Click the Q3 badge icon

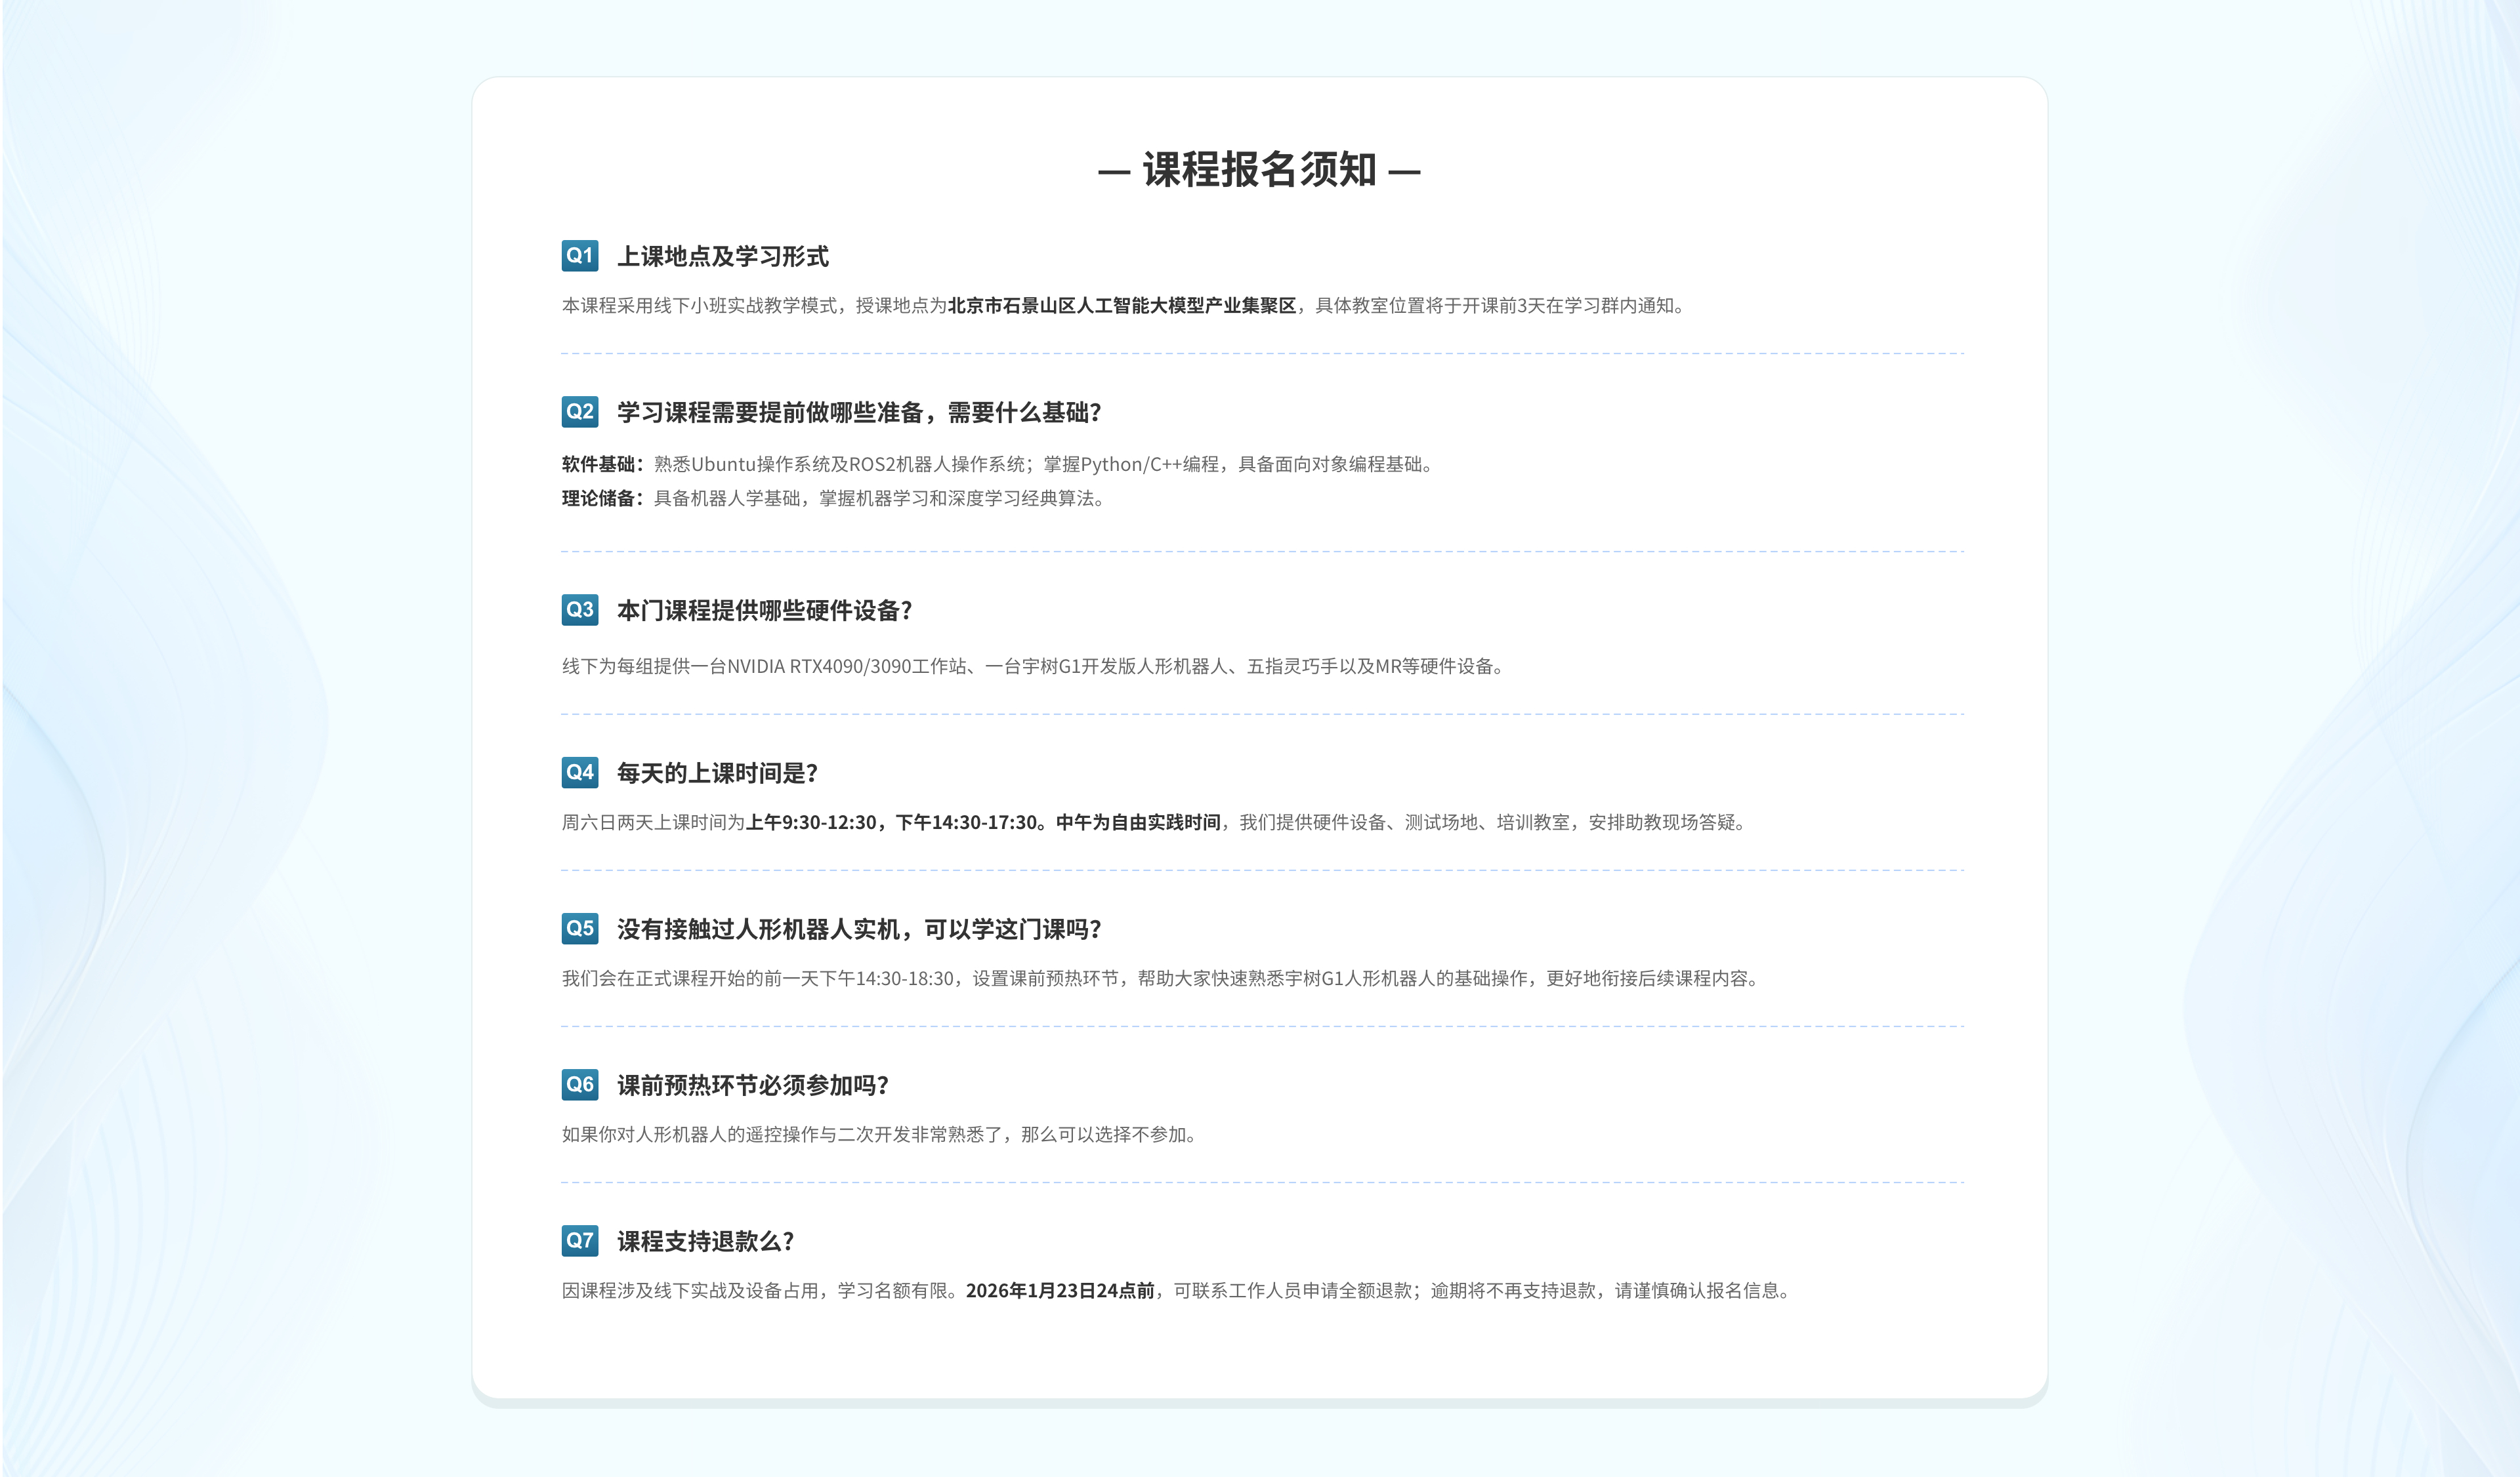click(579, 609)
